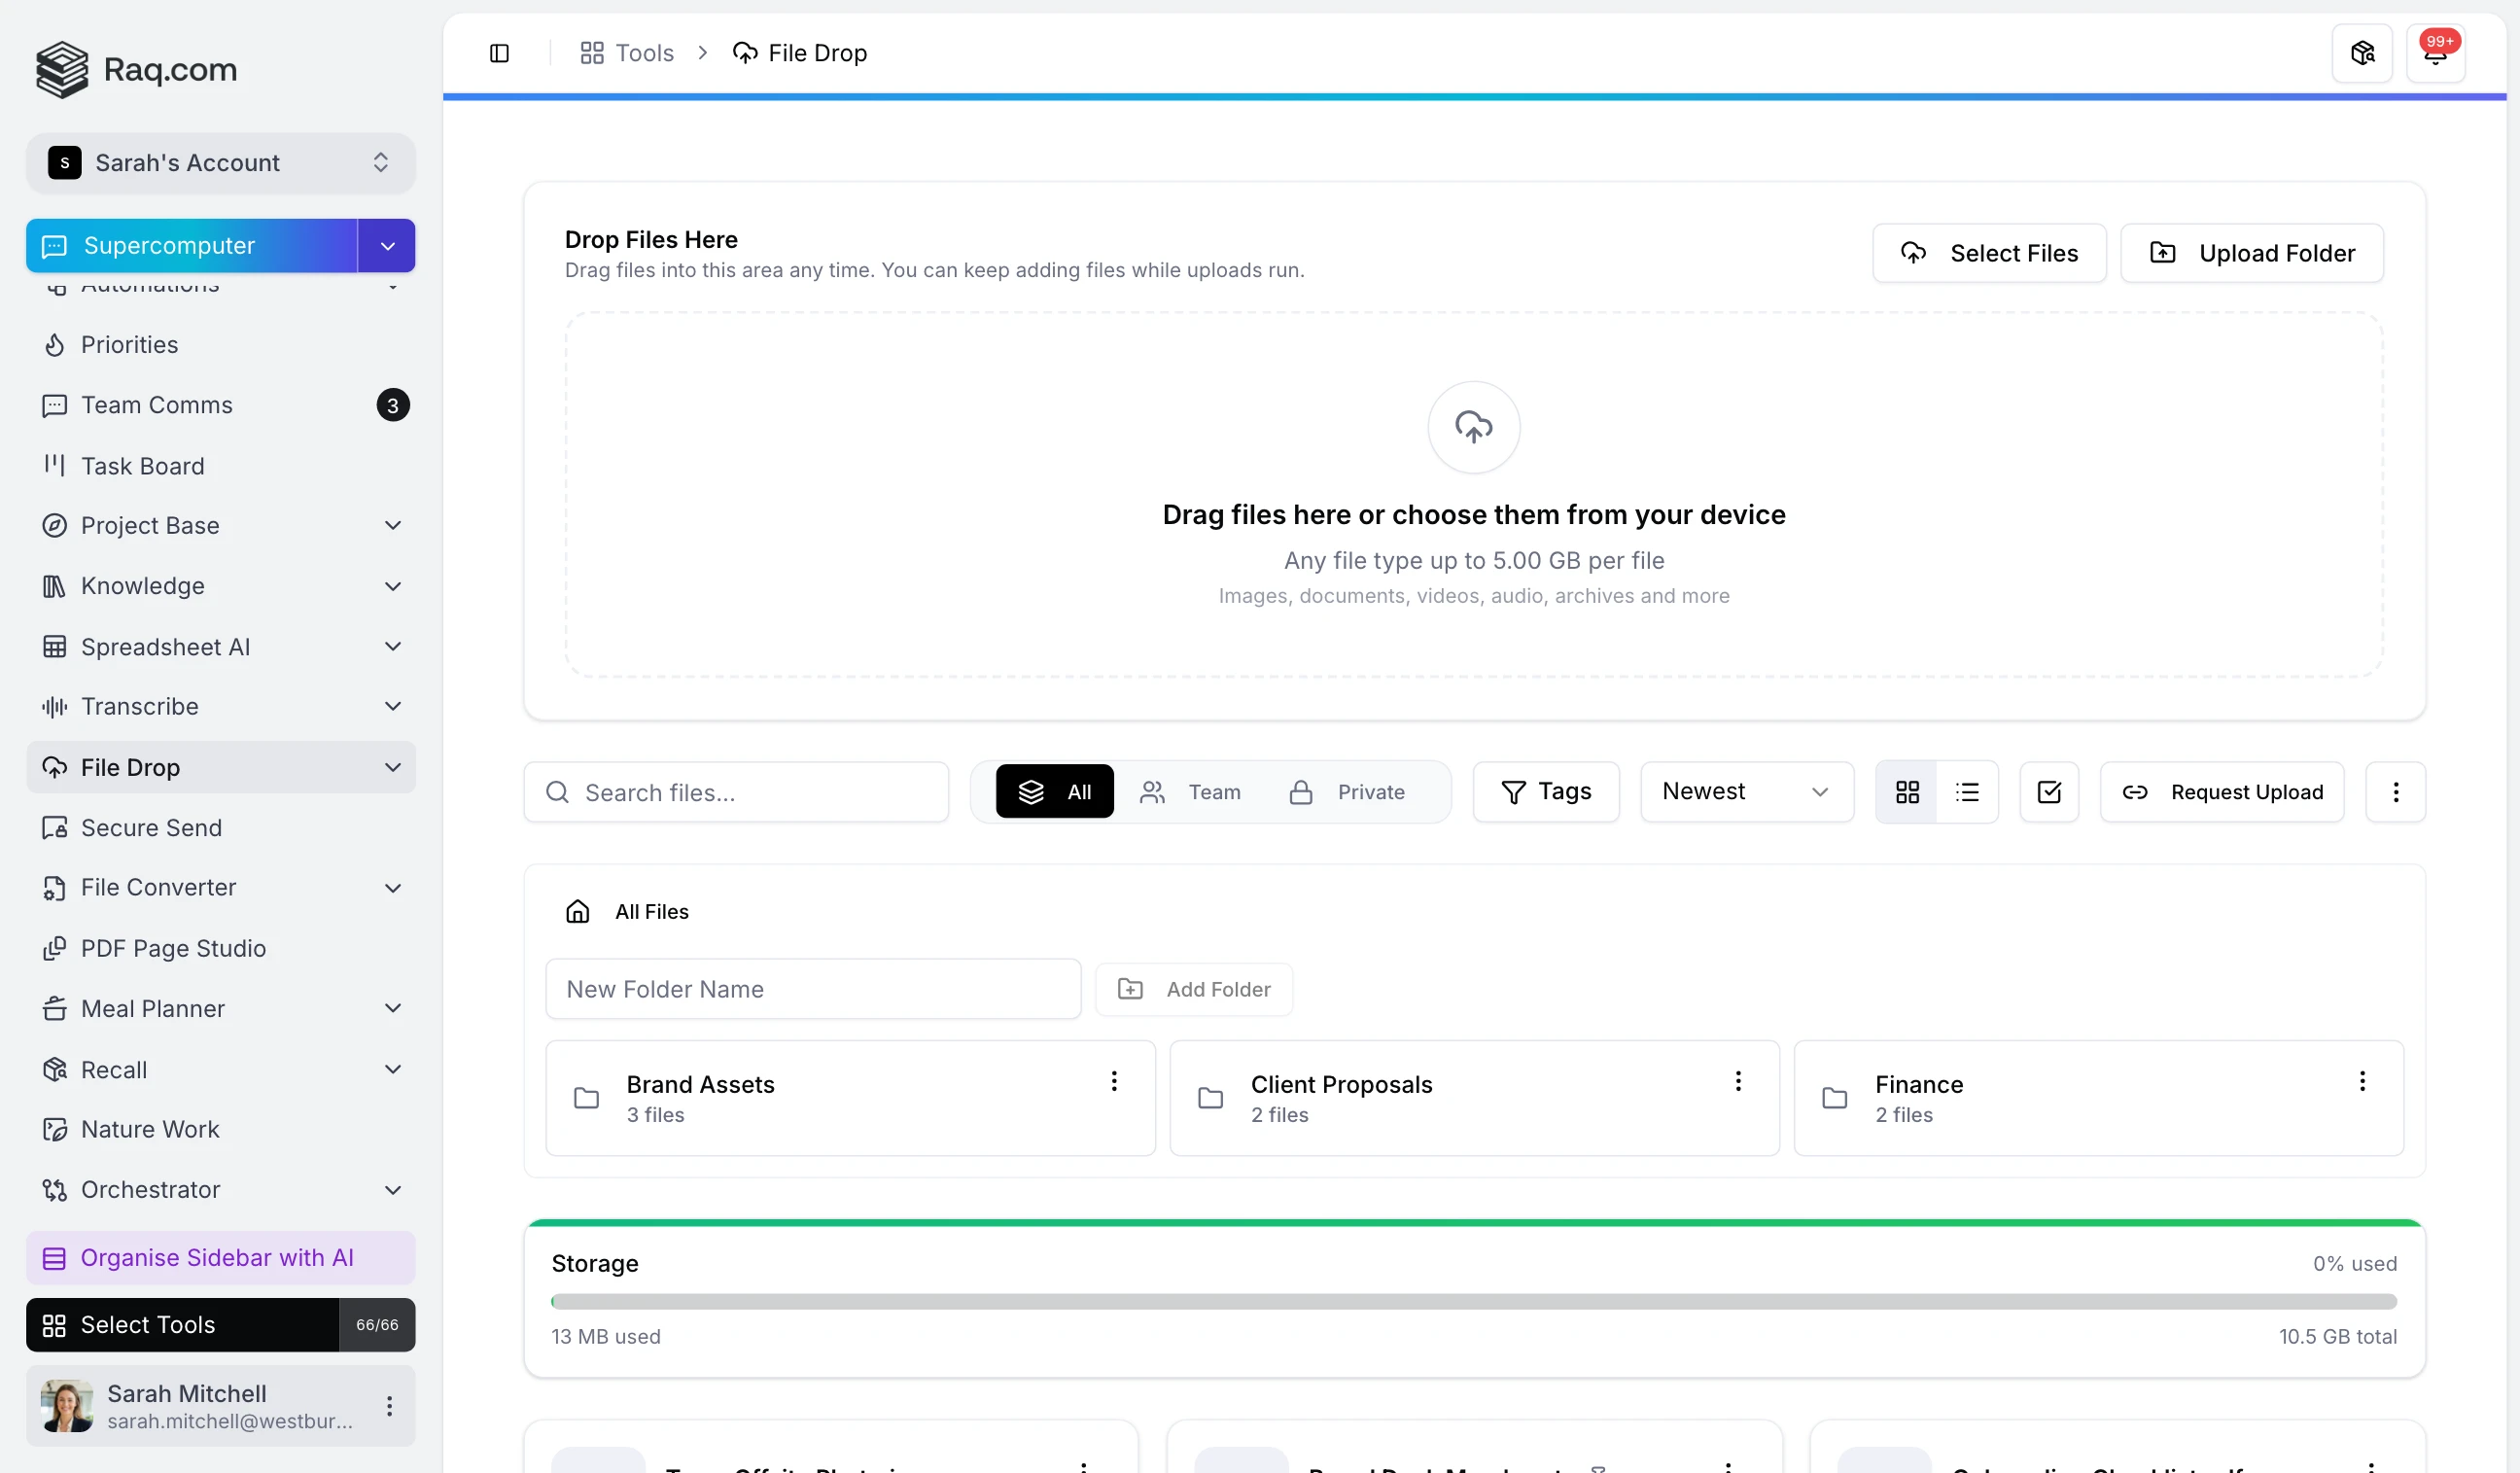
Task: Select the Private files tab
Action: coord(1347,792)
